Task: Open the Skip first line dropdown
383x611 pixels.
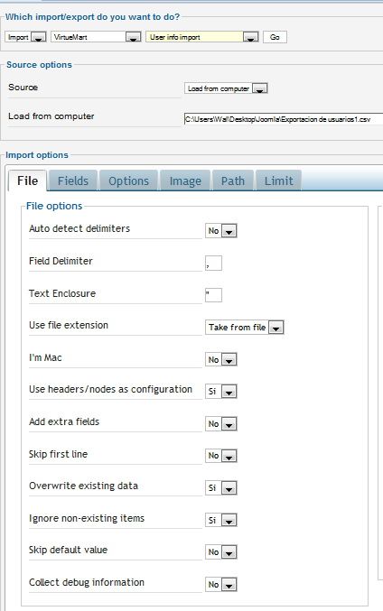Action: point(221,456)
